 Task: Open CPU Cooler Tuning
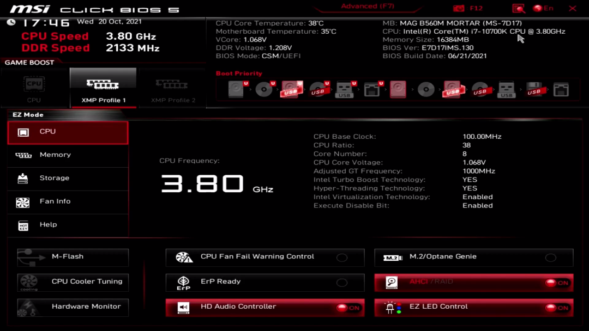(73, 282)
